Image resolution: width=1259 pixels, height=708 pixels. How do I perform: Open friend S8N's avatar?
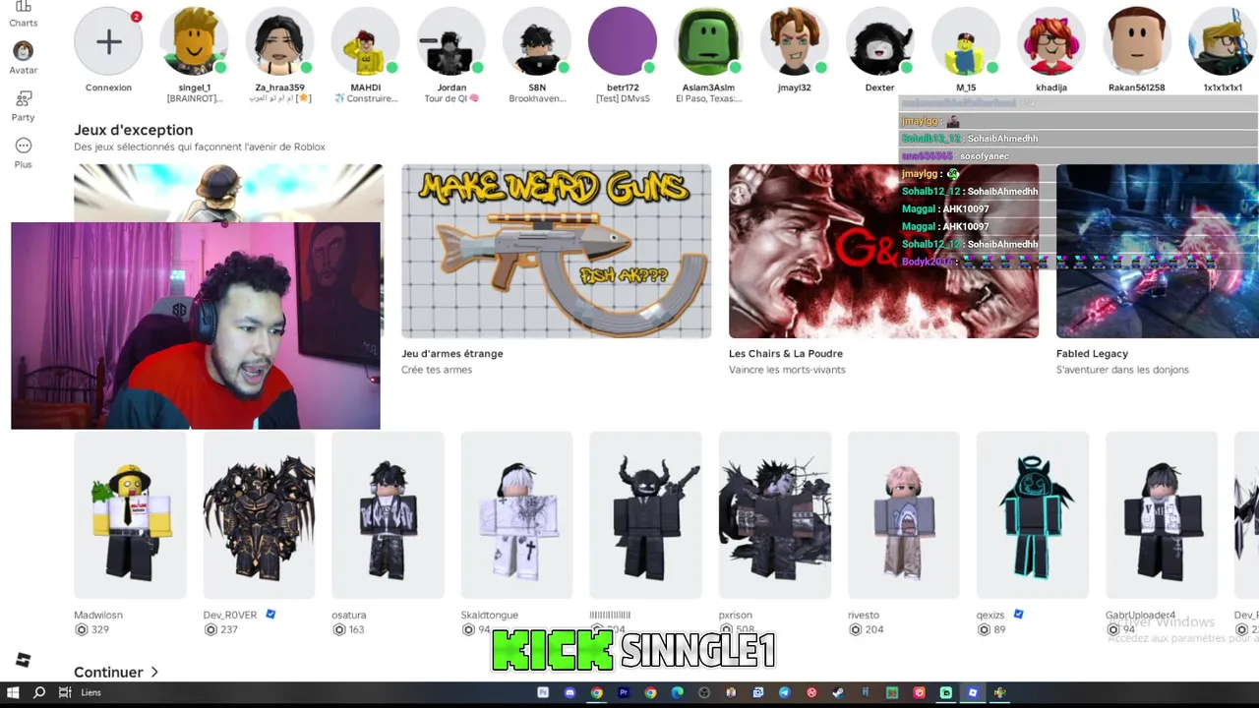point(537,41)
